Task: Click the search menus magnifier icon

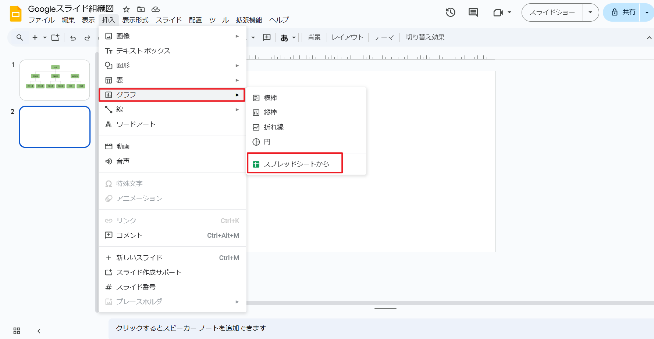Action: click(20, 37)
